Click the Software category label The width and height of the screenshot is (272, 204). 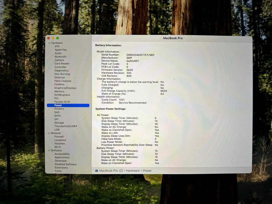pyautogui.click(x=56, y=150)
